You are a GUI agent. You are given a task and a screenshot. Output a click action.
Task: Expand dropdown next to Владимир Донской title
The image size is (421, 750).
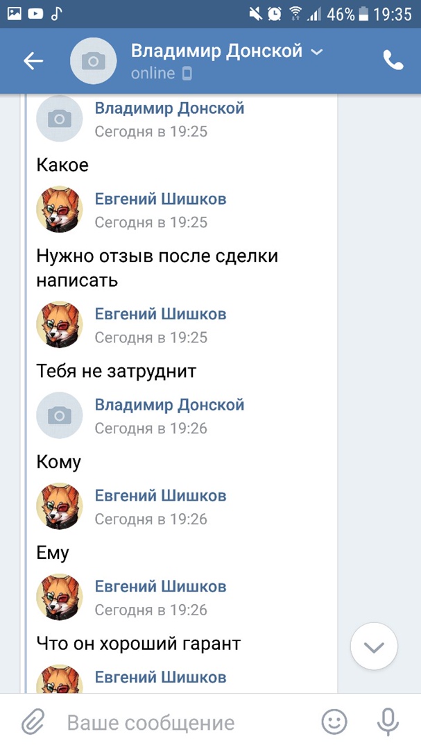(x=317, y=52)
